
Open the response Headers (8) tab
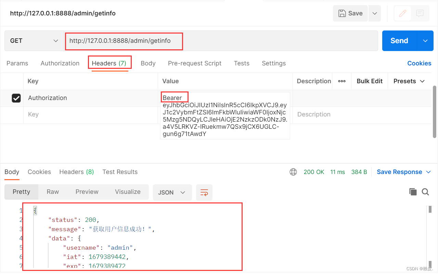tap(77, 172)
